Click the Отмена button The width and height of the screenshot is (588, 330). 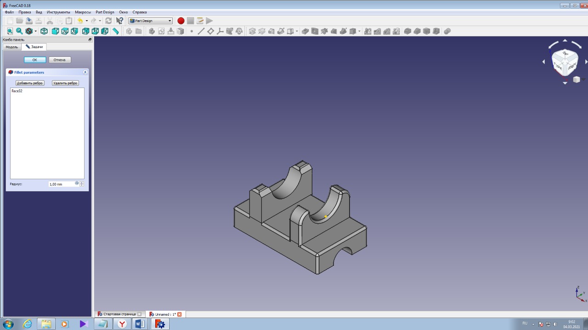(60, 60)
